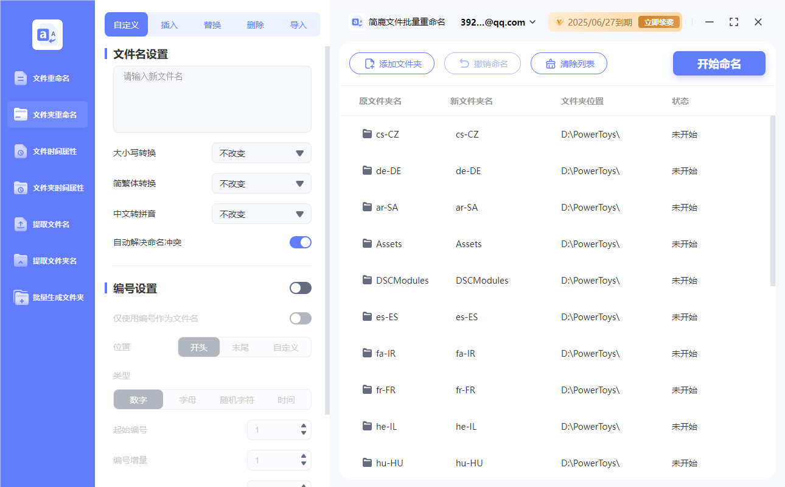Select the 文件夹重命名 sidebar icon
The image size is (785, 487).
click(47, 114)
